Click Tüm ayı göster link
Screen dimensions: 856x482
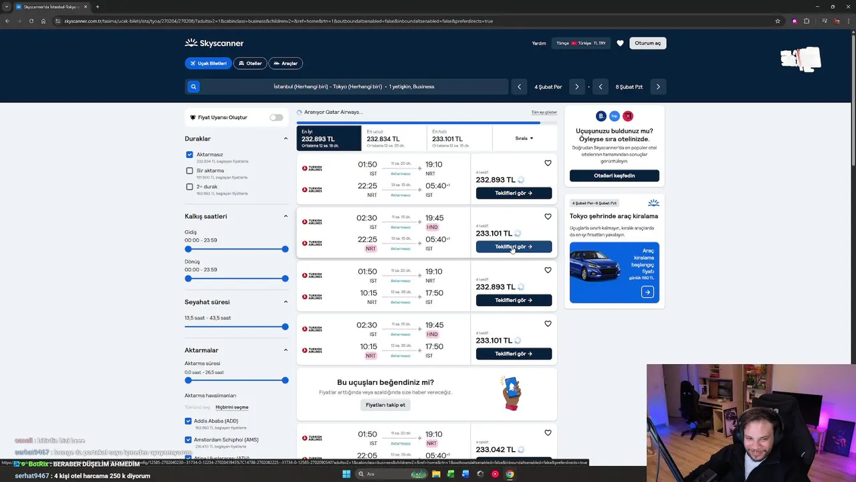(x=544, y=112)
